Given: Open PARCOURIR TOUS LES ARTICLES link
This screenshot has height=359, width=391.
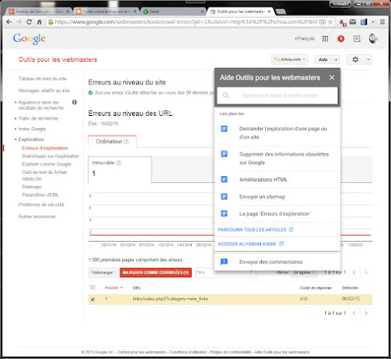Looking at the screenshot, I should [256, 229].
